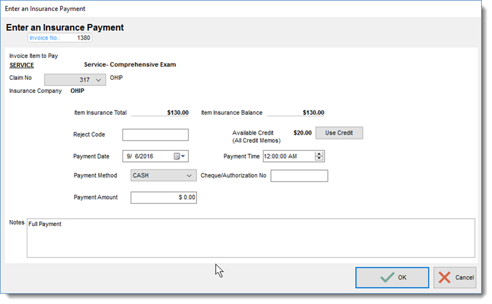
Task: Click the underlined SERVICE label
Action: [22, 65]
